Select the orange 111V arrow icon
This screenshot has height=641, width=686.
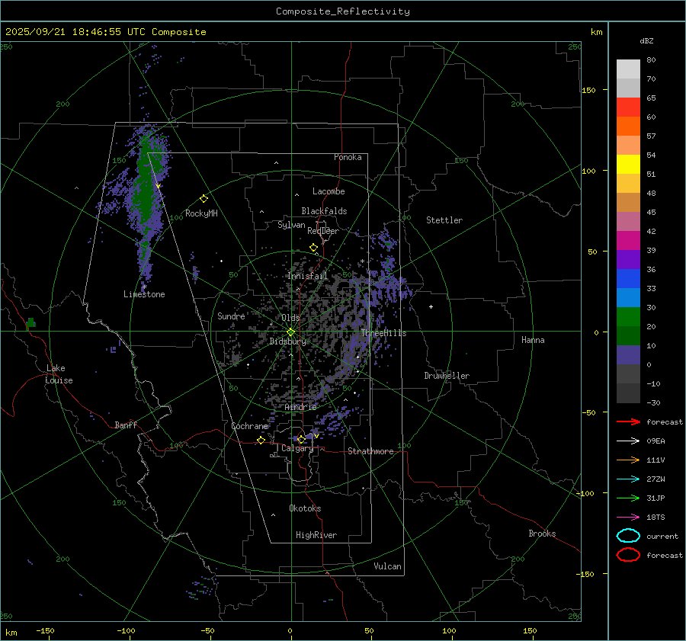coord(628,460)
